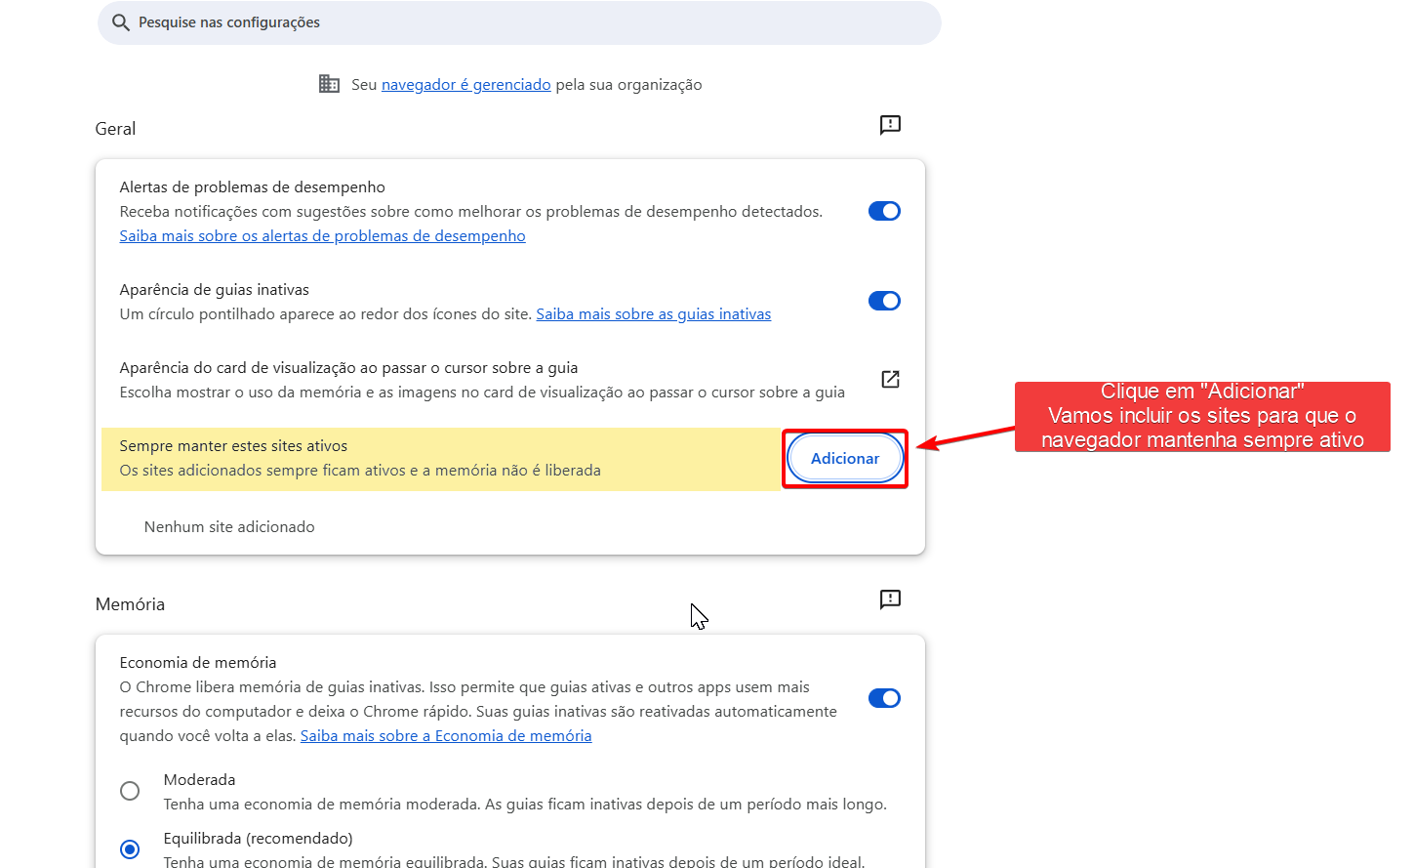Click Adicionar to add always-active sites
This screenshot has width=1414, height=868.
coord(845,459)
